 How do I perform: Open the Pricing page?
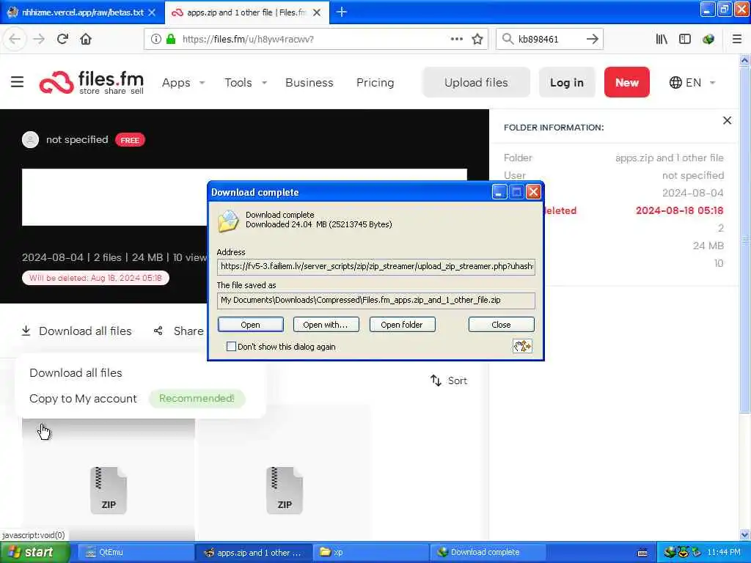pyautogui.click(x=375, y=82)
